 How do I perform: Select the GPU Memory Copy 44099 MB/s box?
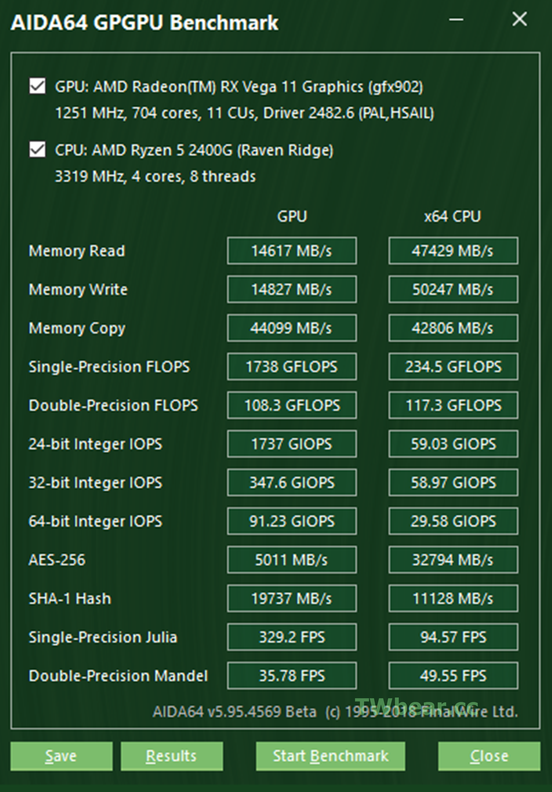(292, 328)
